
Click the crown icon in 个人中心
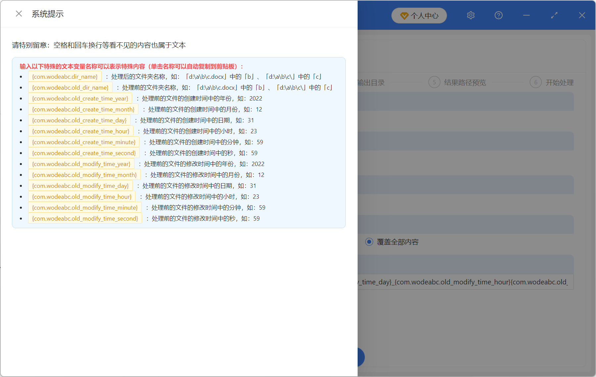(404, 15)
